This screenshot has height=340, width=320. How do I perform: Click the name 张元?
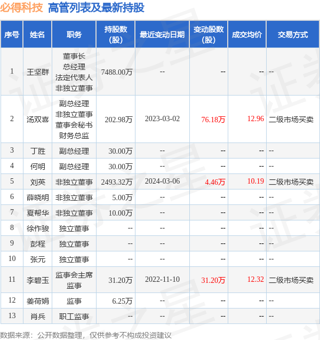point(38,259)
